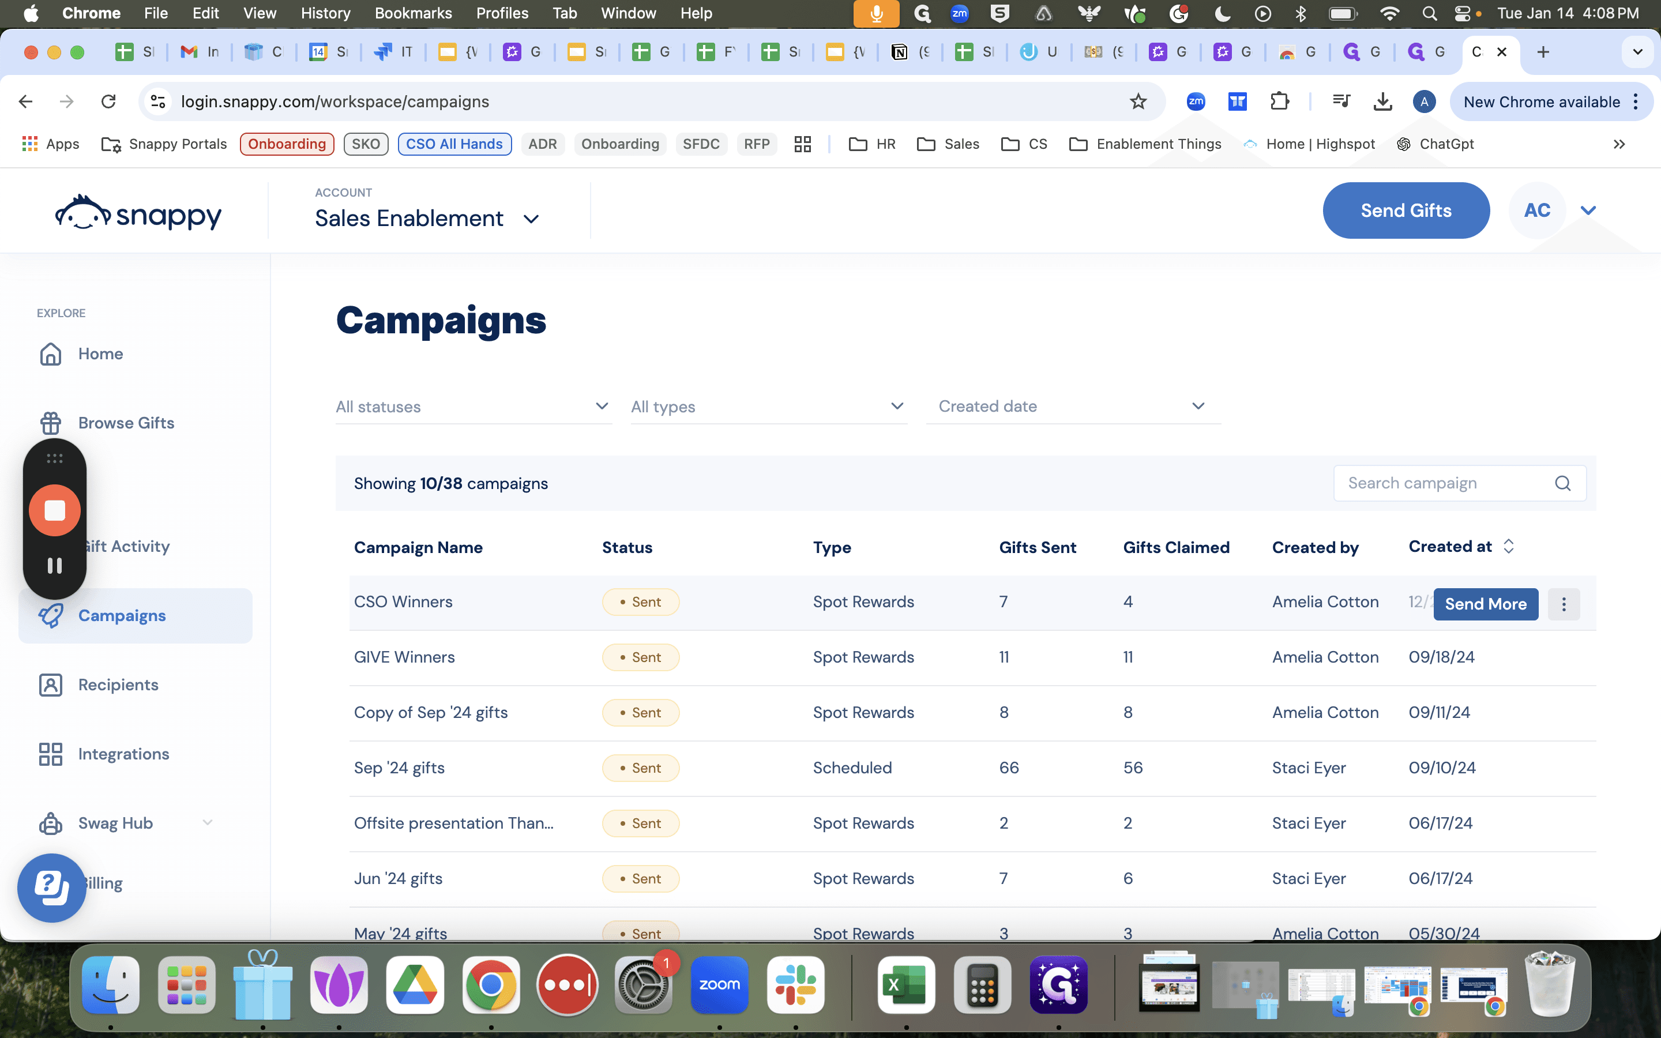Pause the screen recording
The width and height of the screenshot is (1661, 1038).
(55, 566)
